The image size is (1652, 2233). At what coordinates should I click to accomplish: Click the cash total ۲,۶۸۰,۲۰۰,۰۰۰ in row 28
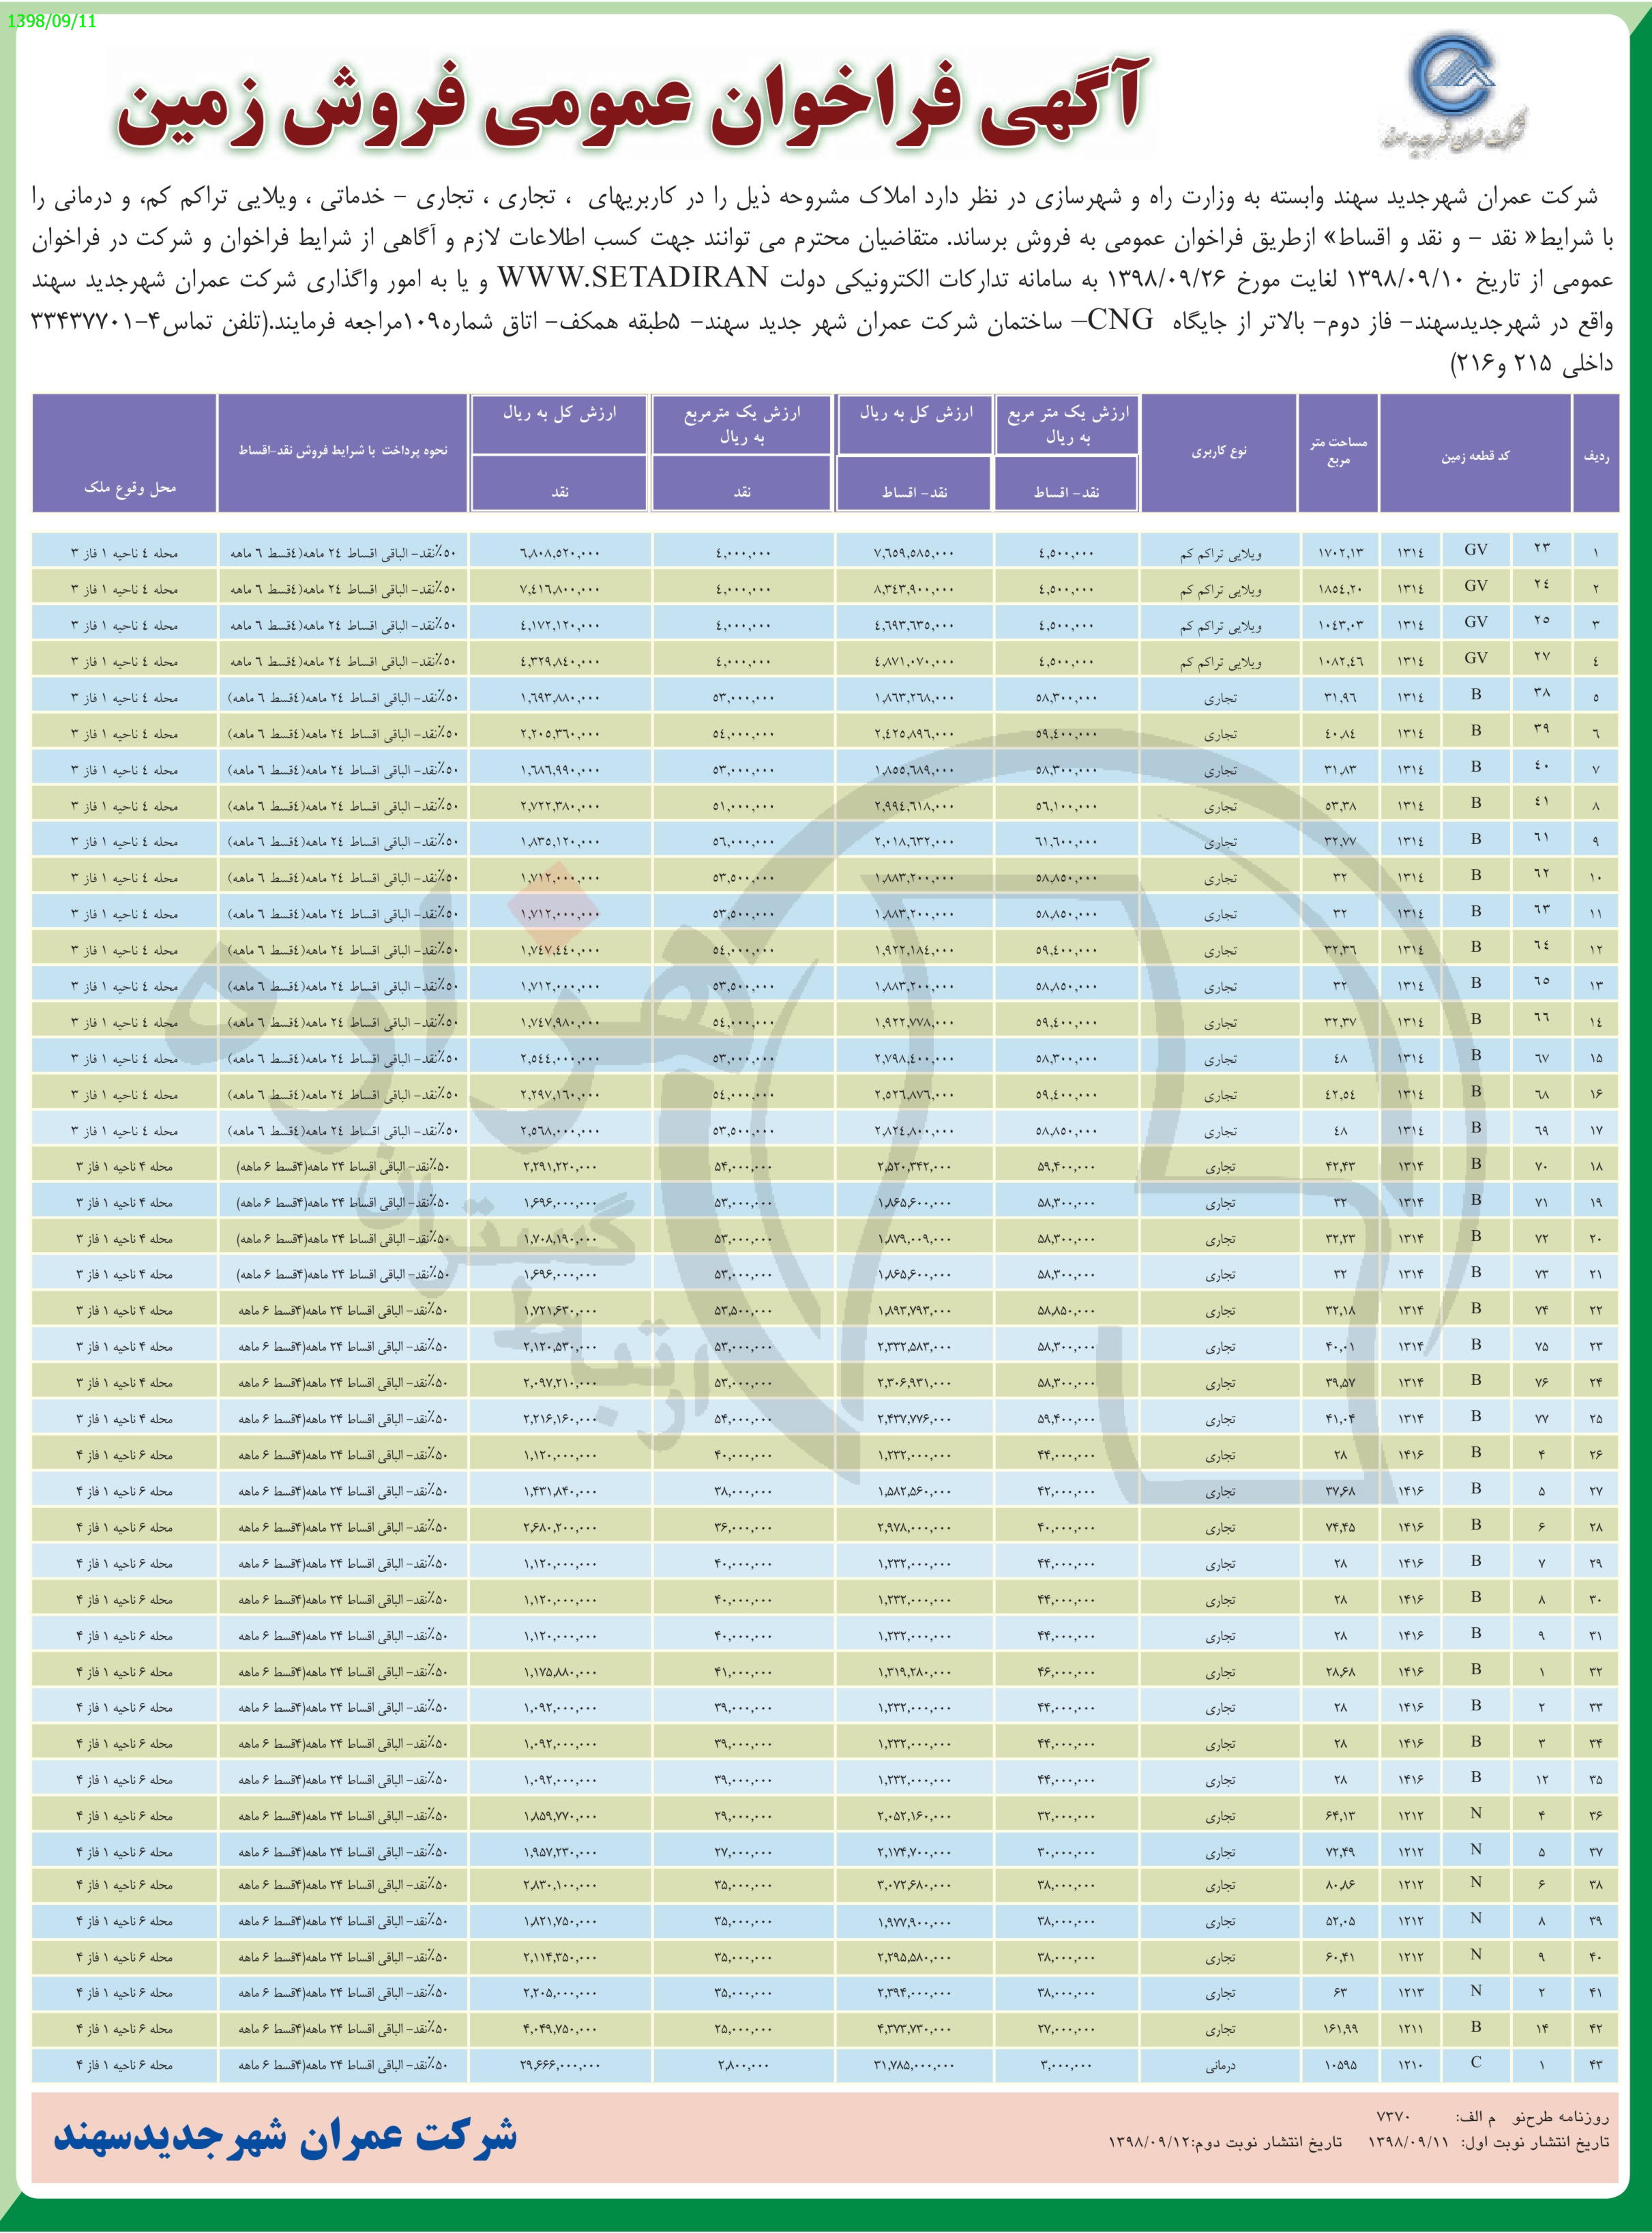(x=560, y=1527)
